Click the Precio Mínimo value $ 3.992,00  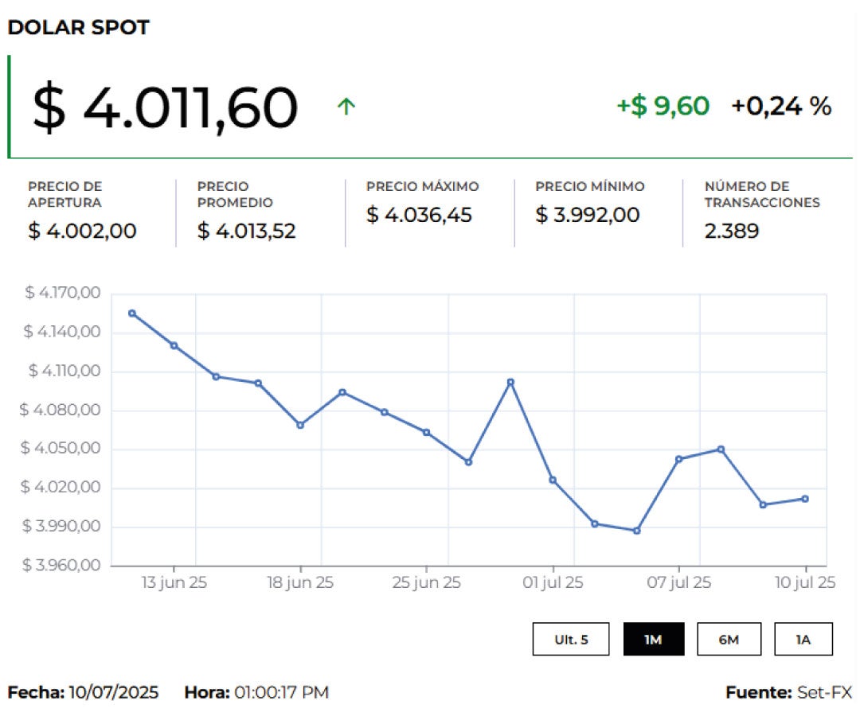pos(587,215)
